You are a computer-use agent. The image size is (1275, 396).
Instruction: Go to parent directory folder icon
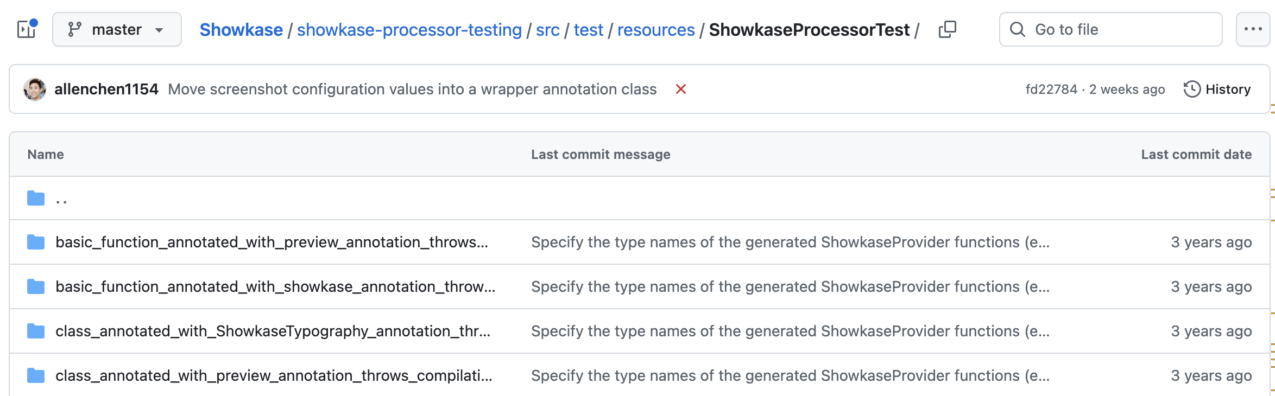[x=36, y=199]
